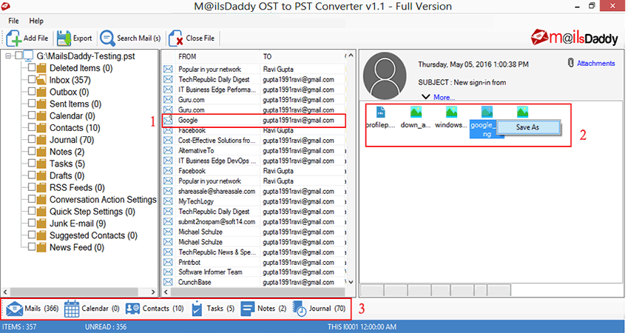Check the Tasks (5) folder checkbox

click(32, 164)
